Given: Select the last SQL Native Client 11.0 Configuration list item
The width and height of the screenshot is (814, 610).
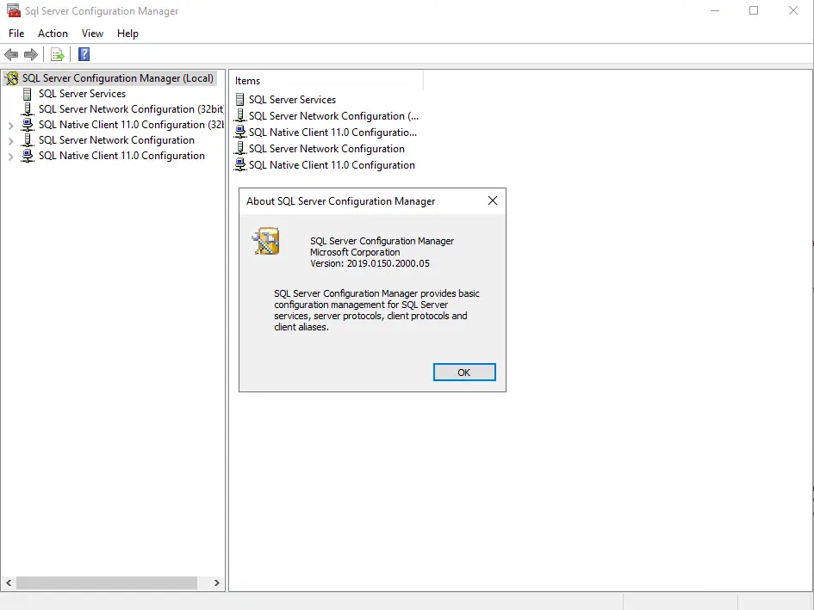Looking at the screenshot, I should (x=332, y=165).
